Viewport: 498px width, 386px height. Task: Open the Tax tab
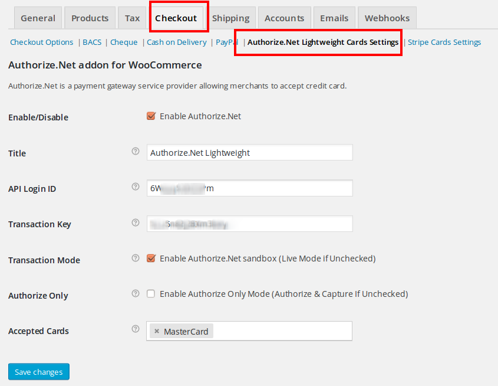[x=132, y=18]
